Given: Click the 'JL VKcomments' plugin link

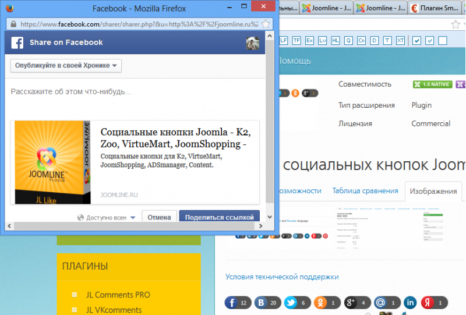Looking at the screenshot, I should pyautogui.click(x=114, y=310).
